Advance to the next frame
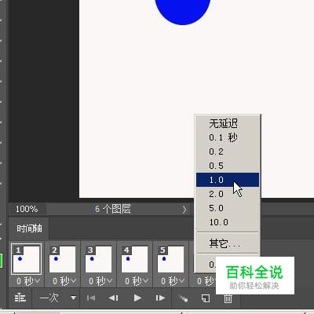Viewport: 314px width, 314px height. [x=160, y=298]
